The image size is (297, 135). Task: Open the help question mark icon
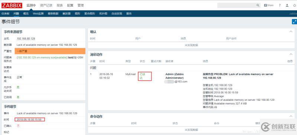(280, 5)
